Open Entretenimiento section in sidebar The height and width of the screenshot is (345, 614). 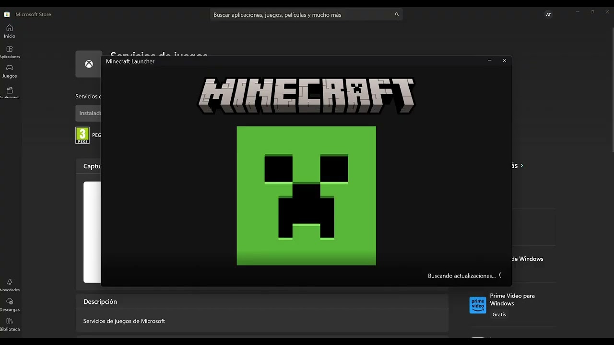[x=10, y=92]
